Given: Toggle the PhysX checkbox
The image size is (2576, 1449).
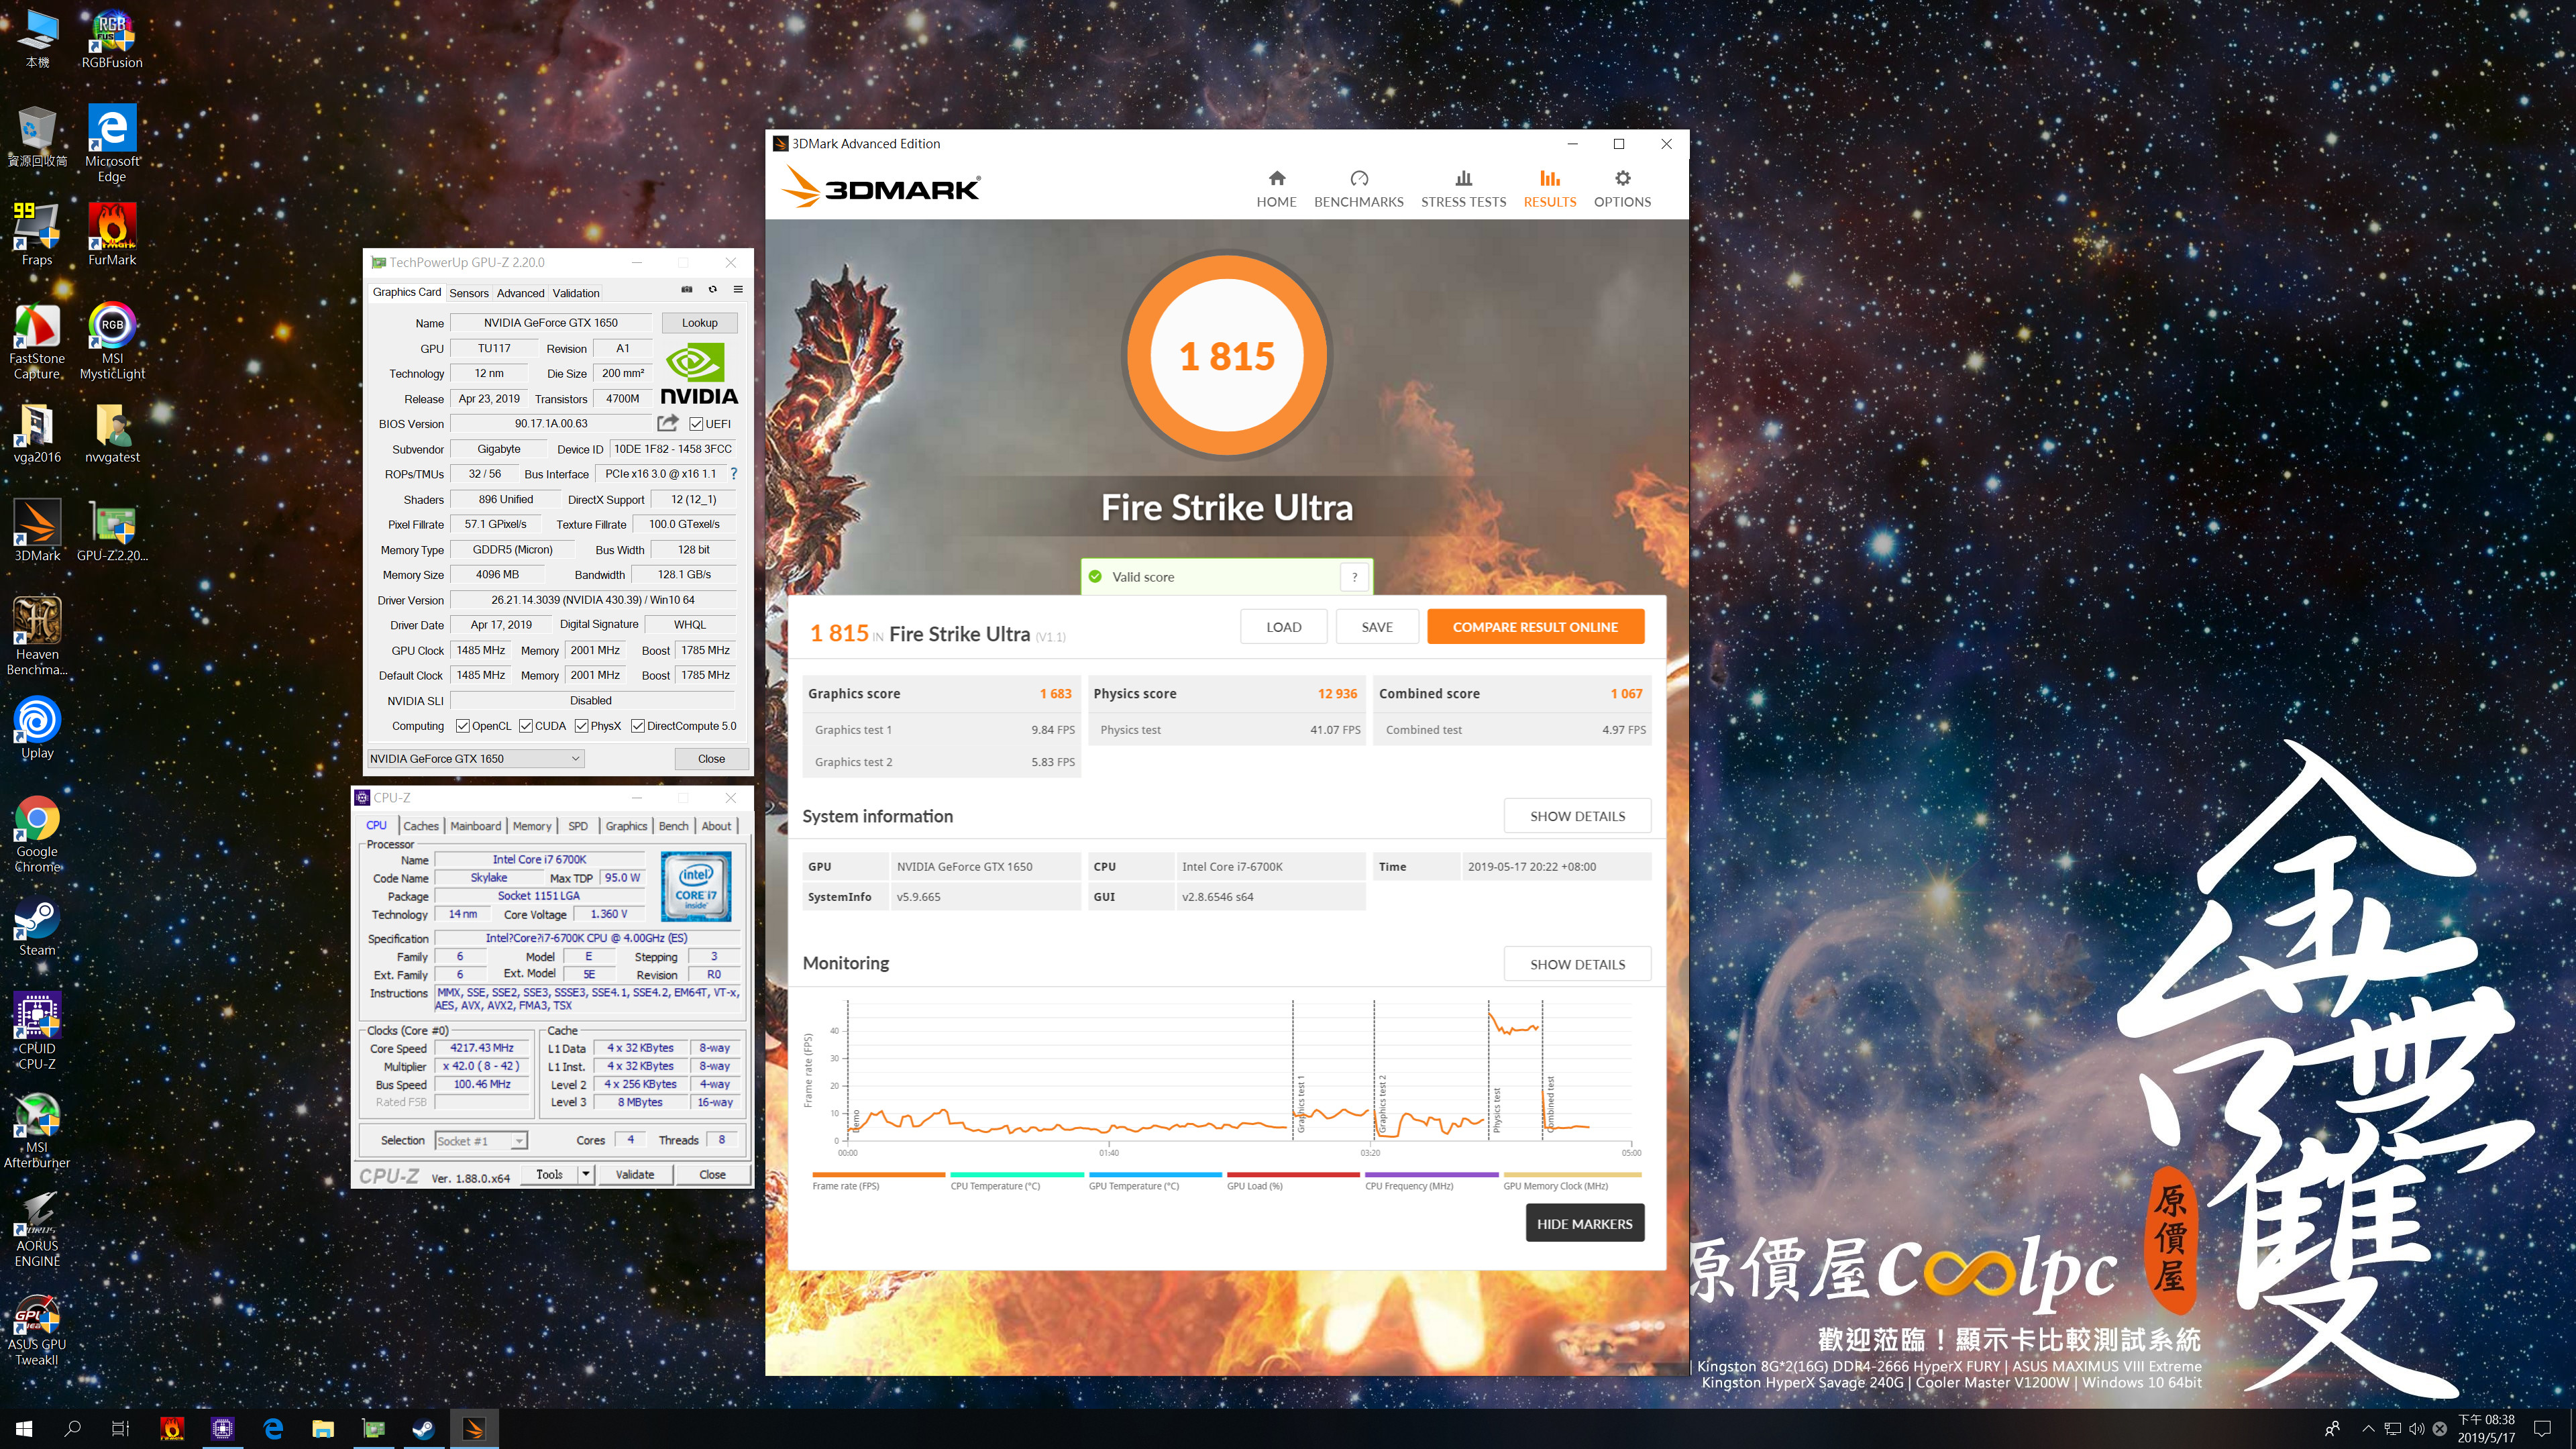Looking at the screenshot, I should pos(581,726).
